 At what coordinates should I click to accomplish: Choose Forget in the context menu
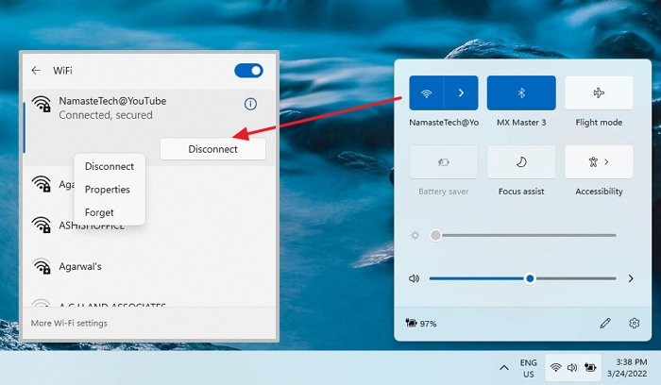tap(99, 212)
